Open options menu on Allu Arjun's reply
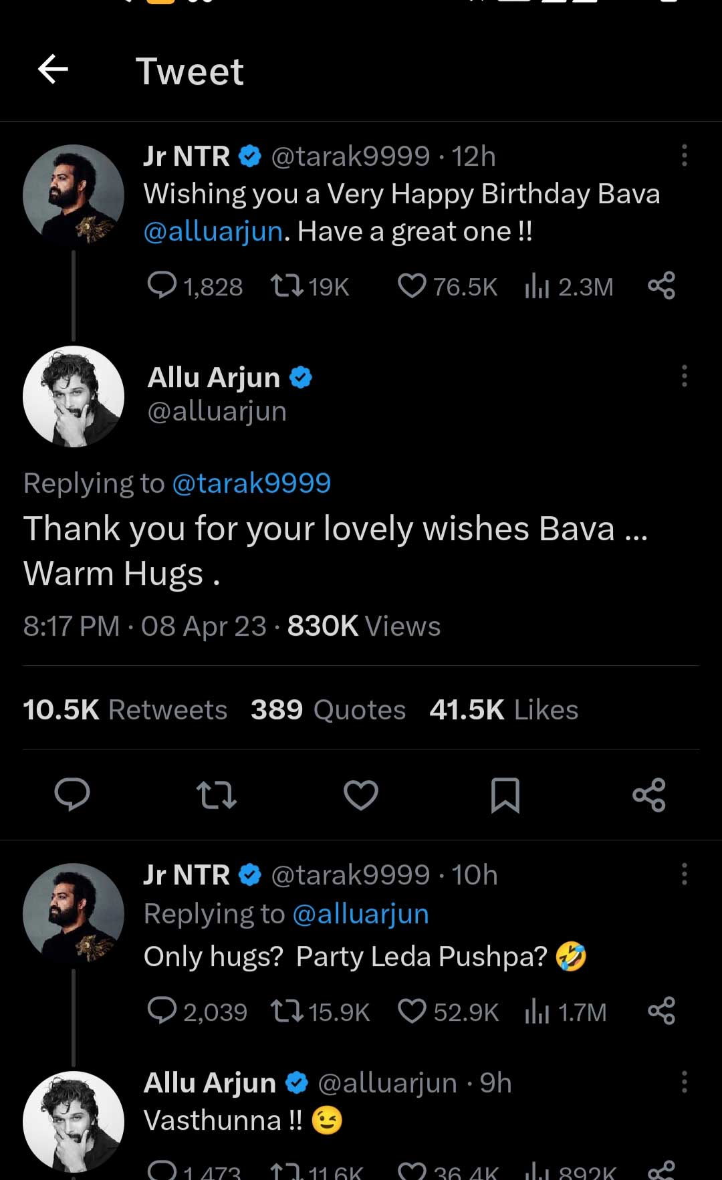This screenshot has height=1180, width=722. (x=685, y=376)
